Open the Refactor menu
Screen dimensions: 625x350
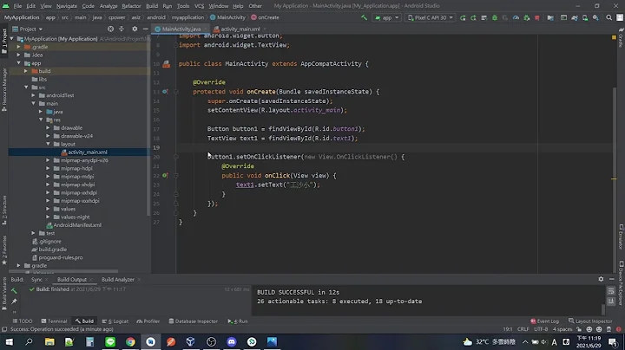(131, 6)
